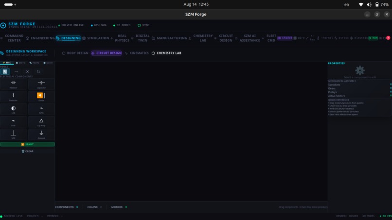
Task: Go to Command Center section
Action: pyautogui.click(x=12, y=38)
